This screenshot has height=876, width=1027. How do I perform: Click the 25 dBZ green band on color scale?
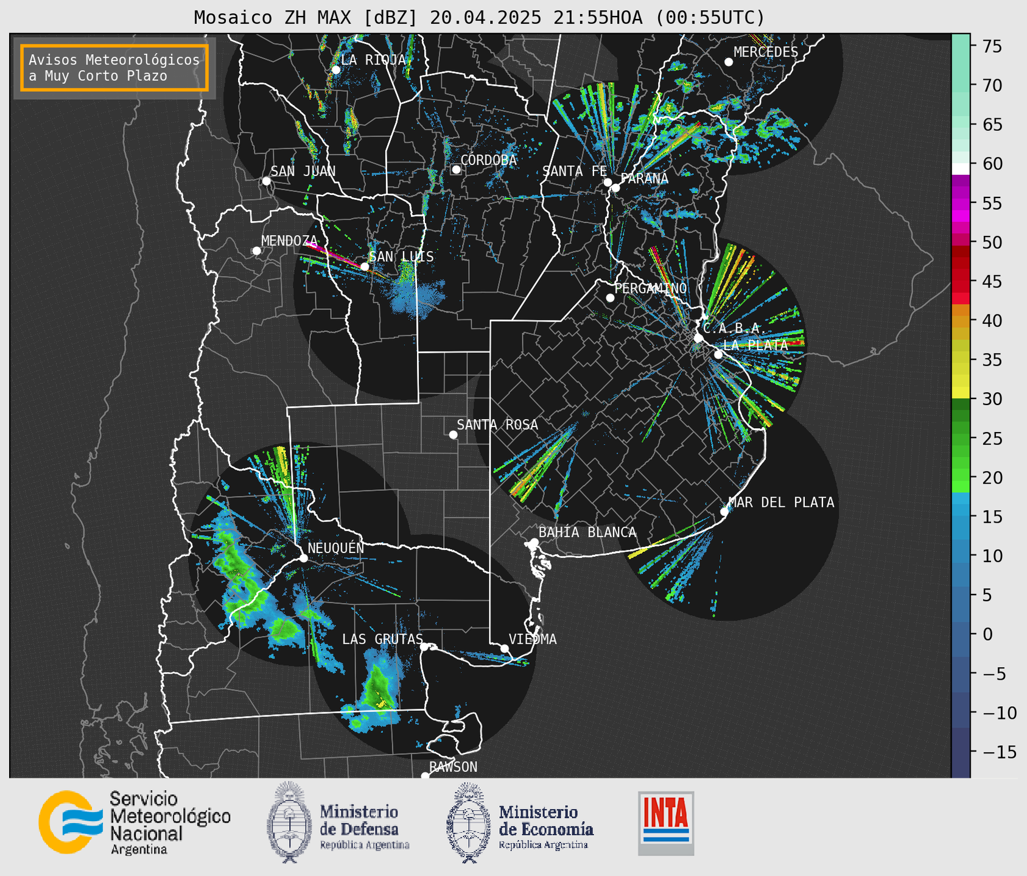point(961,439)
